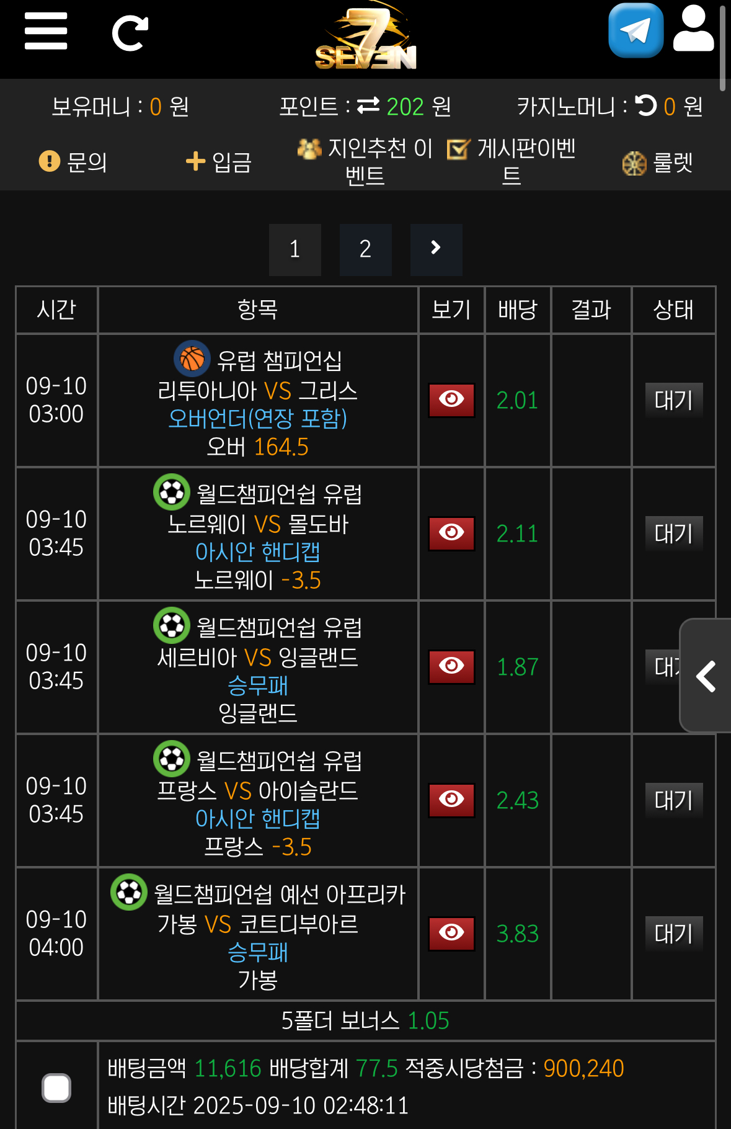
Task: Open the Telegram contact icon
Action: pyautogui.click(x=636, y=30)
